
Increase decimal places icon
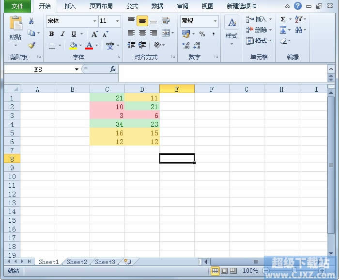click(186, 45)
